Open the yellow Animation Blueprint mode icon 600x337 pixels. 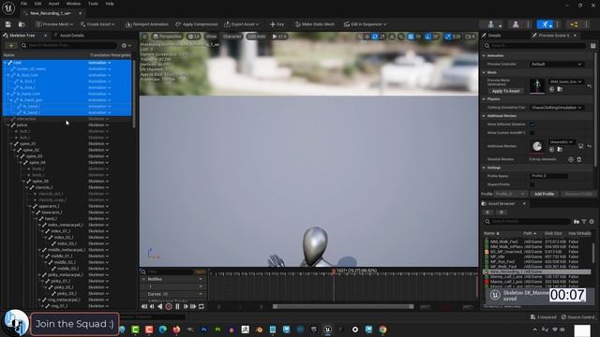(x=574, y=24)
